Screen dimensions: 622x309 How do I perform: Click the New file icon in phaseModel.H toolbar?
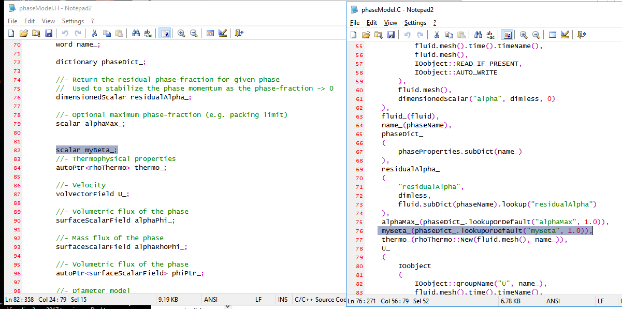(x=11, y=33)
